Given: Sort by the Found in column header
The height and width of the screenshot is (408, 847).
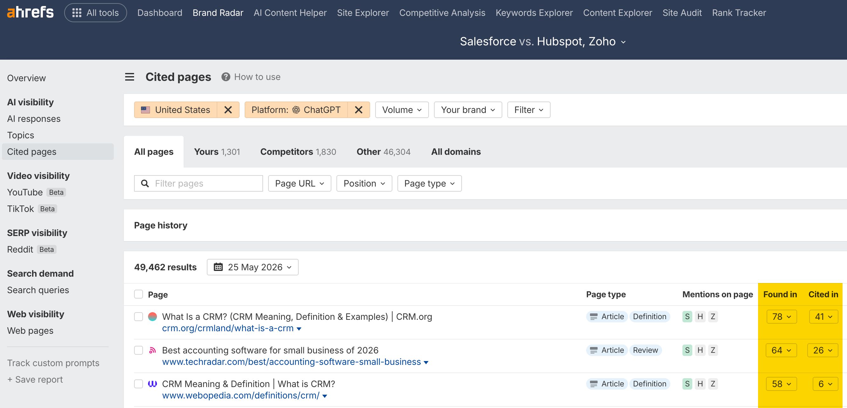Looking at the screenshot, I should (x=780, y=294).
